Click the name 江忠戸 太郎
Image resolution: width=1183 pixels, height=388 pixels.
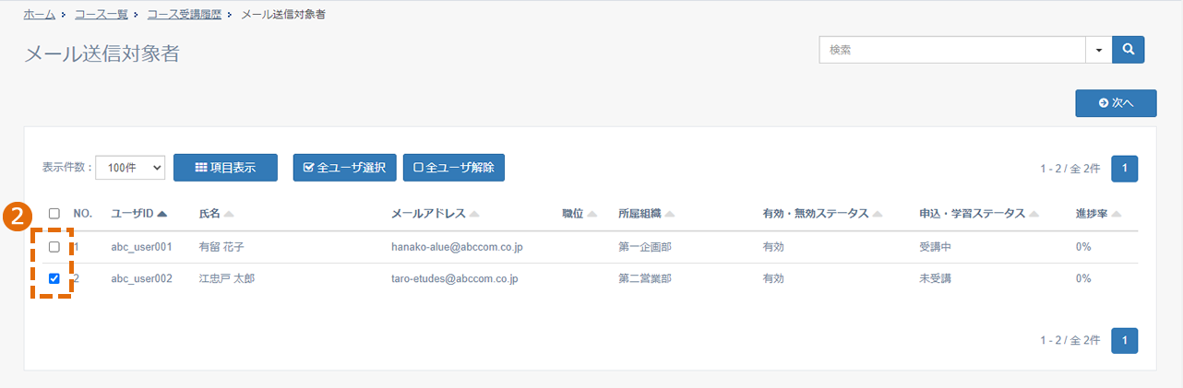227,278
